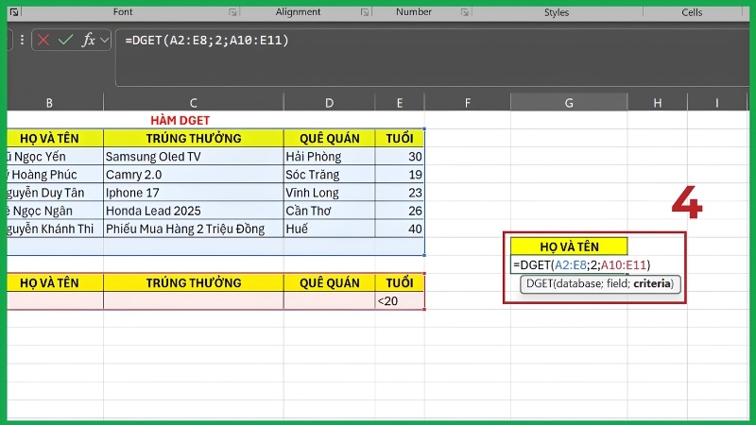The height and width of the screenshot is (425, 756).
Task: Click 'Honda Lead 2025' cell
Action: coord(194,211)
